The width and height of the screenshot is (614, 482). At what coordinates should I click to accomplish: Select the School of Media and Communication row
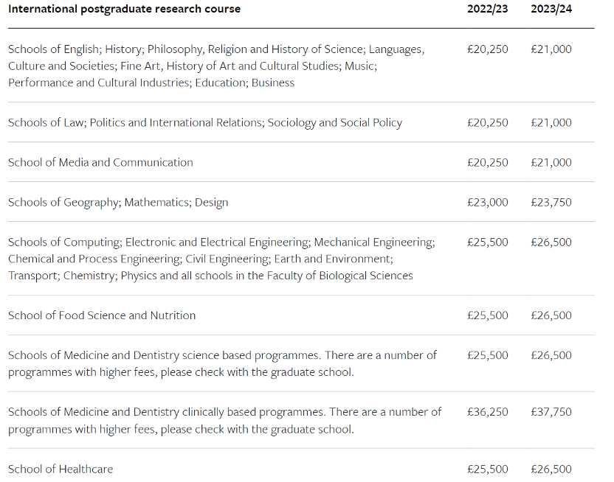[100, 162]
